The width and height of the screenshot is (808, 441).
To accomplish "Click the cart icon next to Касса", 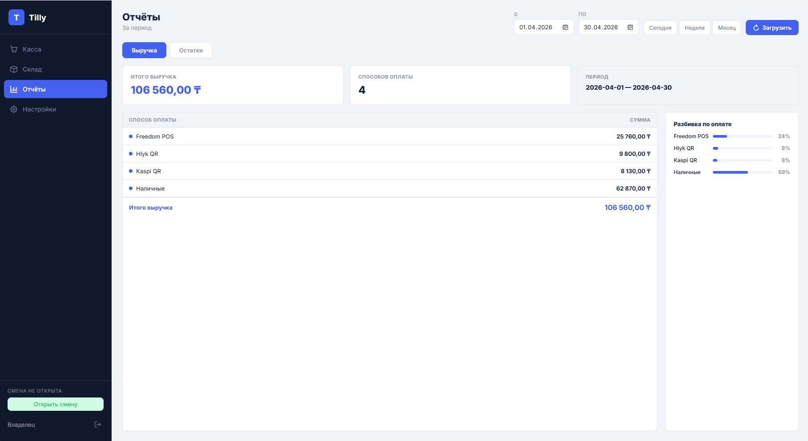I will point(14,49).
